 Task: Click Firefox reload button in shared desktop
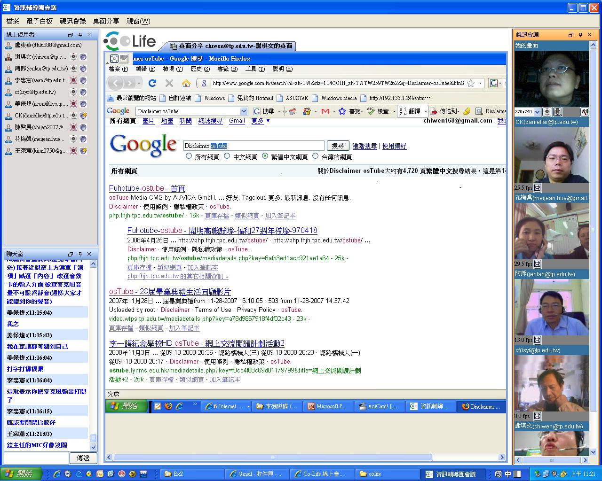pos(152,83)
